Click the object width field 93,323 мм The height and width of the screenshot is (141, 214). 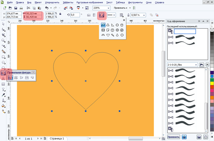click(34, 13)
